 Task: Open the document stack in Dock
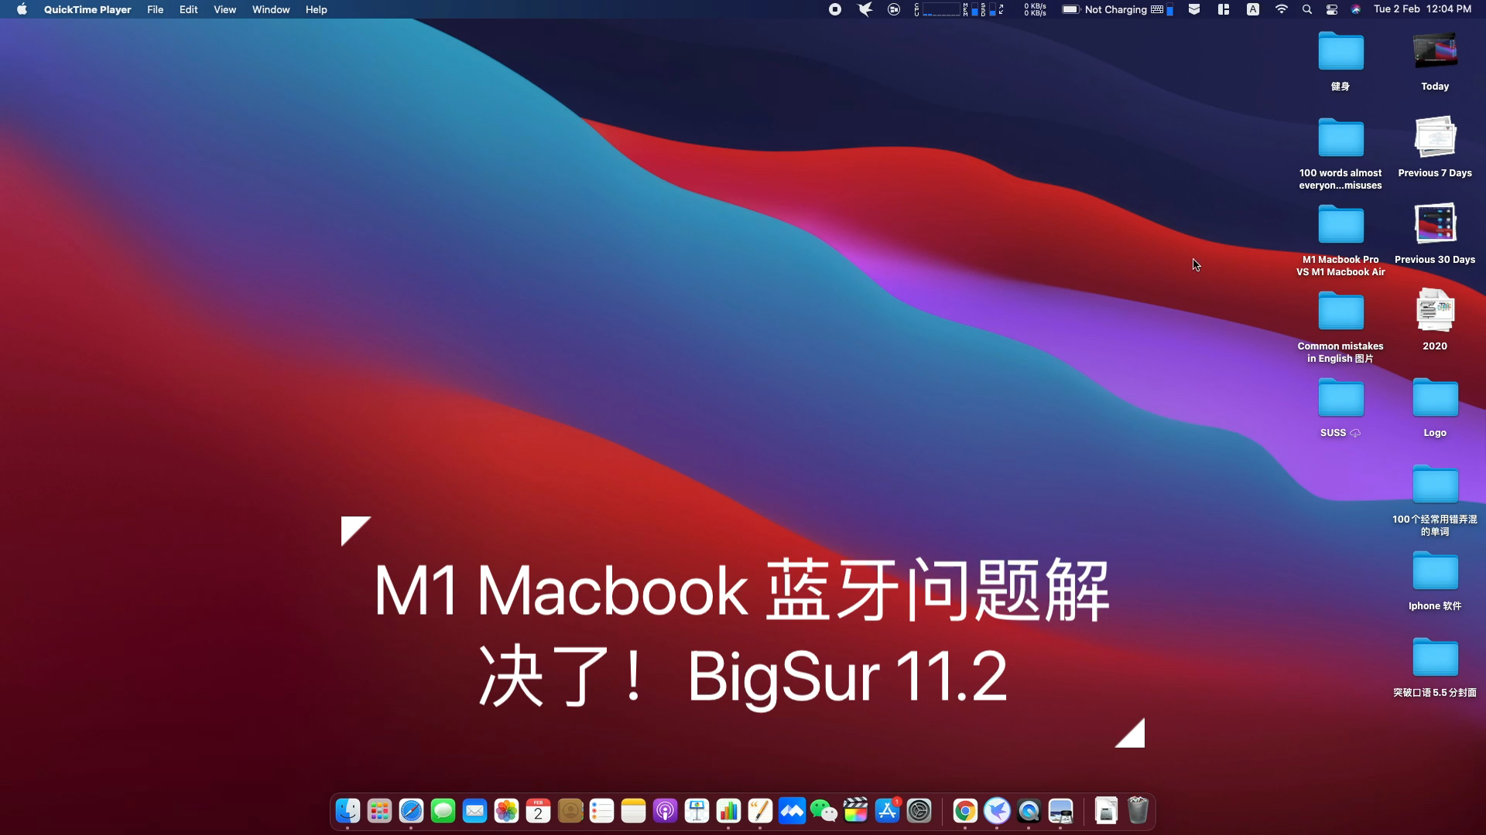pyautogui.click(x=1106, y=811)
